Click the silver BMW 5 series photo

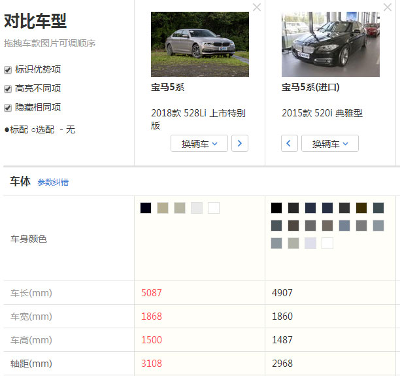(200, 44)
